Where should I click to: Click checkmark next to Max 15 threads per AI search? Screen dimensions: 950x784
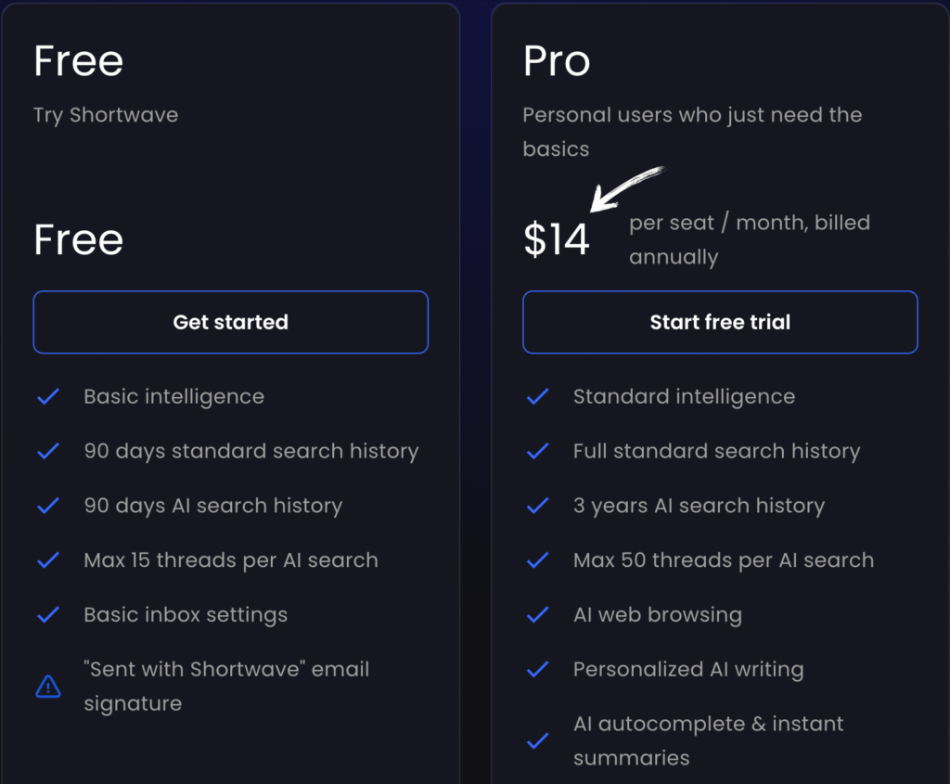click(x=48, y=560)
